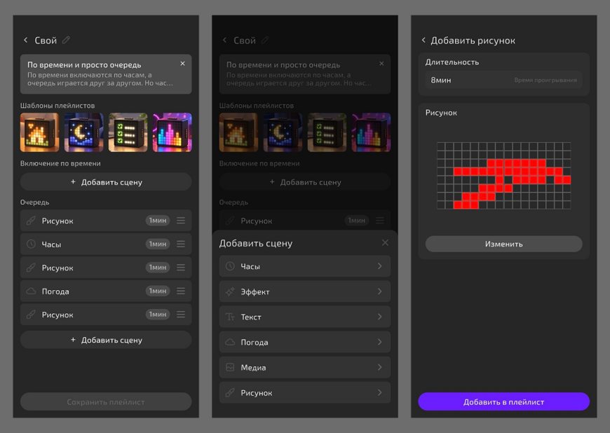Choose the checklist template on the left screen

pos(128,132)
